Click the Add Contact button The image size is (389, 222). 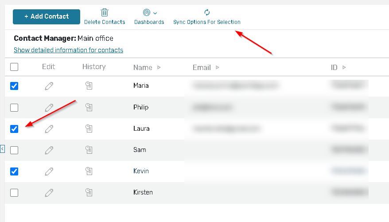(47, 16)
